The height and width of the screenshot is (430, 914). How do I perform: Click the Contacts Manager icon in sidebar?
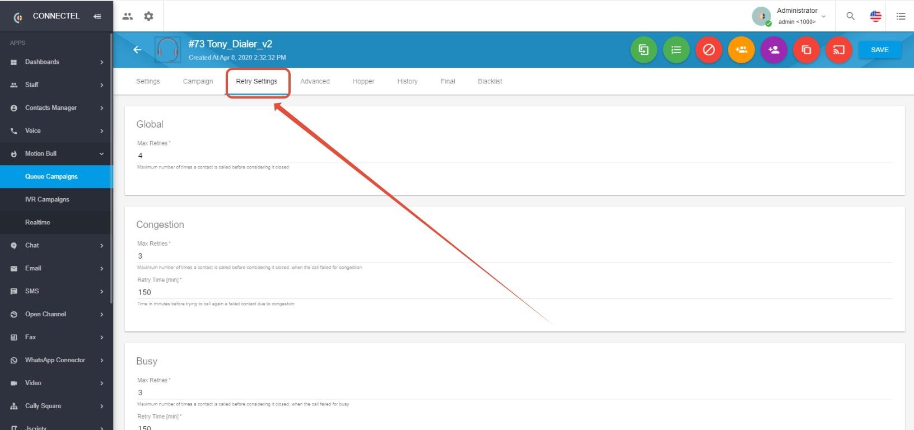pos(14,108)
